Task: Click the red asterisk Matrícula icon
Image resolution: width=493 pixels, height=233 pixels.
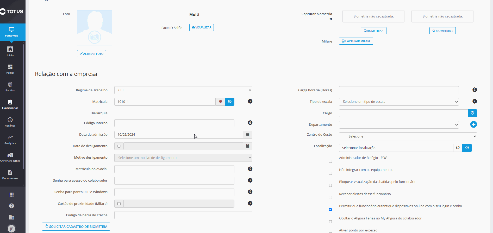Action: click(220, 102)
